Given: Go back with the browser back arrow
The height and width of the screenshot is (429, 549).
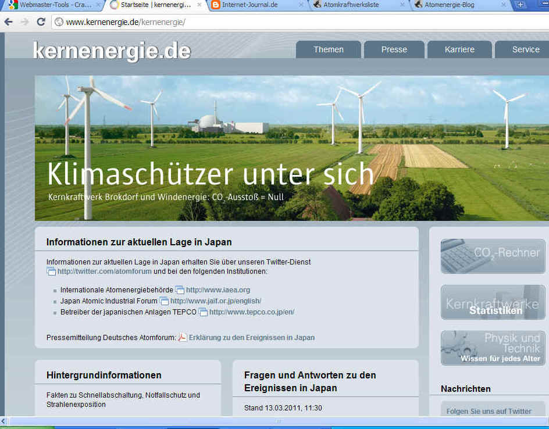Looking at the screenshot, I should pos(8,22).
